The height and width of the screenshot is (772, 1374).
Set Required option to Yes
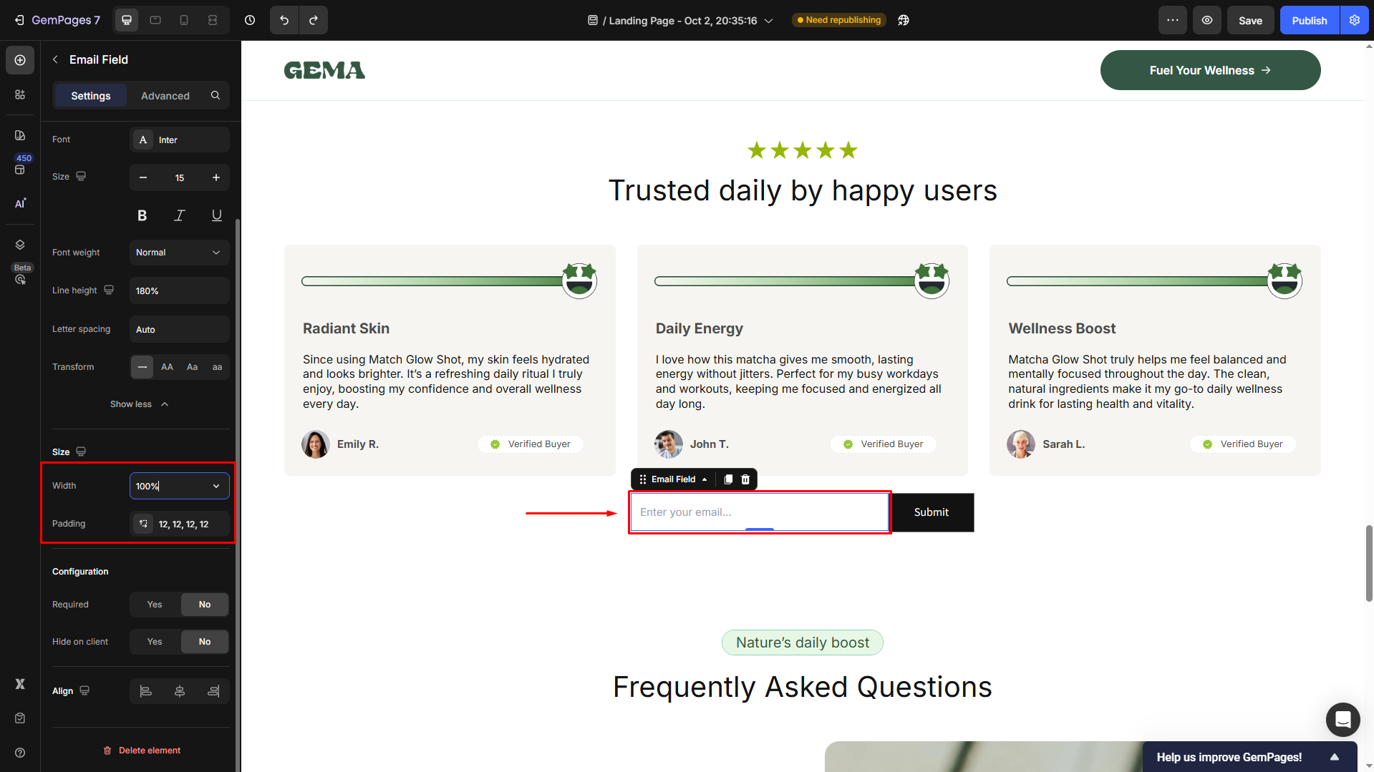[155, 605]
